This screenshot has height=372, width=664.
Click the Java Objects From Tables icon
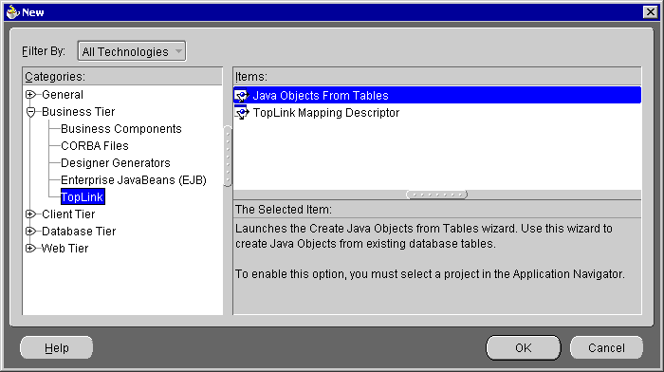point(242,96)
